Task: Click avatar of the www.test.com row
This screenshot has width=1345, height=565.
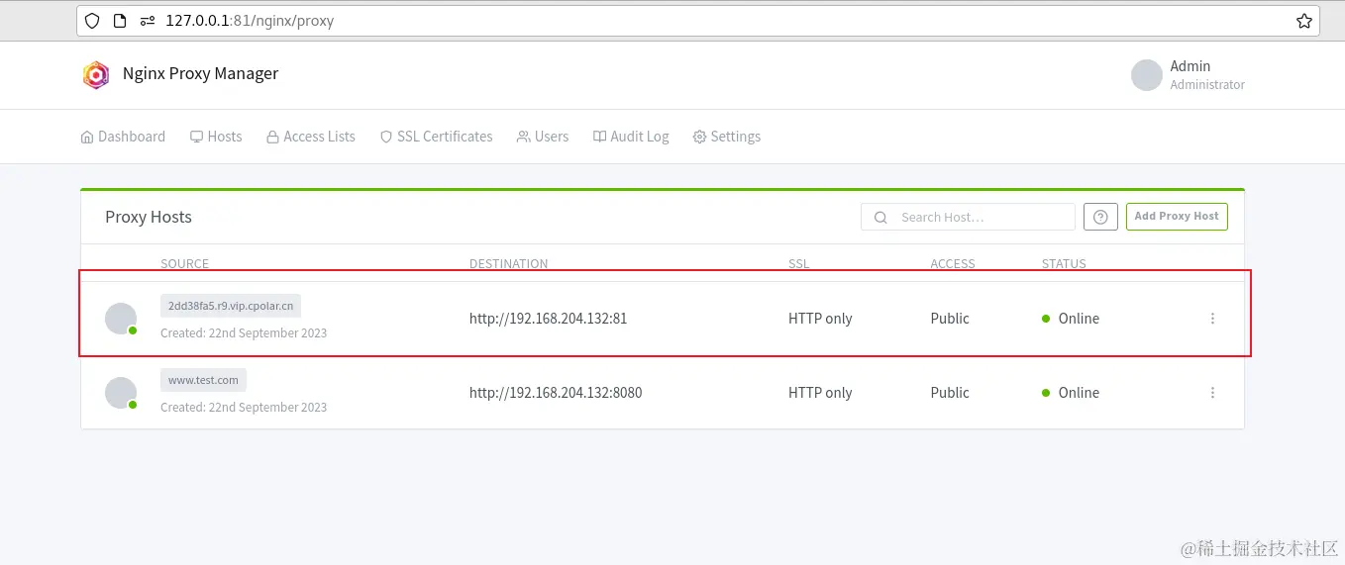Action: tap(121, 393)
